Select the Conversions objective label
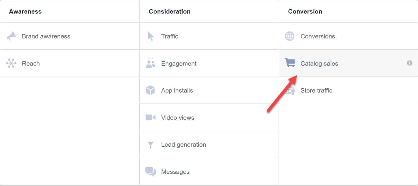The image size is (418, 186). pyautogui.click(x=318, y=36)
